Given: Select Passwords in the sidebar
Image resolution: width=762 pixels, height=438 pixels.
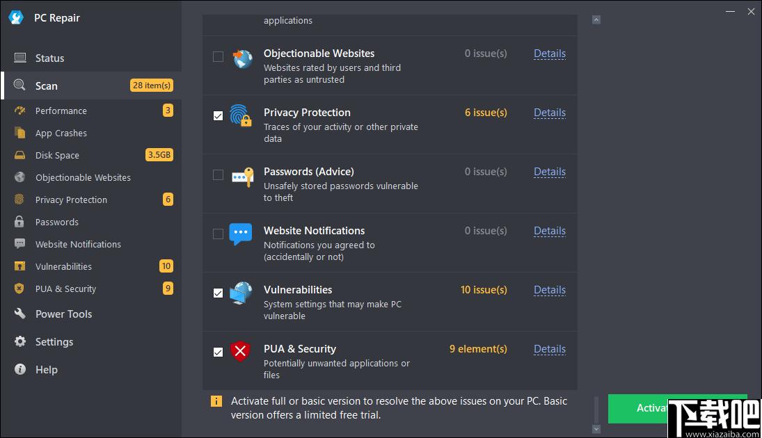Looking at the screenshot, I should click(91, 222).
